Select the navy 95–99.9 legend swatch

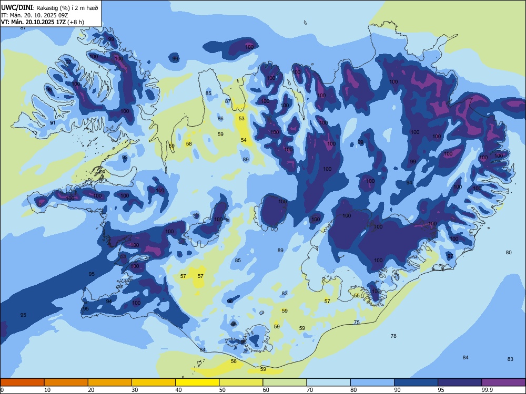pyautogui.click(x=460, y=382)
